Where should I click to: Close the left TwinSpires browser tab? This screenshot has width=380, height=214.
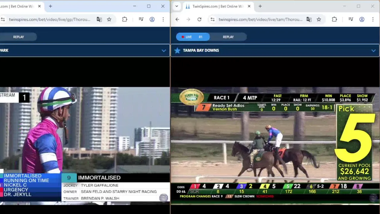39,6
